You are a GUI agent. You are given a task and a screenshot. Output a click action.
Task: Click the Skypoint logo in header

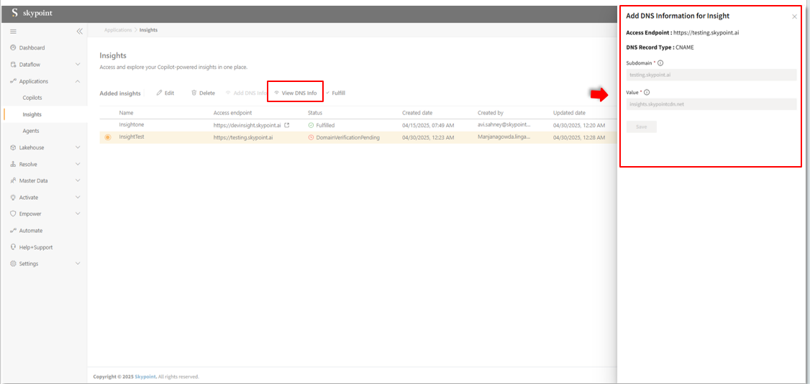32,13
